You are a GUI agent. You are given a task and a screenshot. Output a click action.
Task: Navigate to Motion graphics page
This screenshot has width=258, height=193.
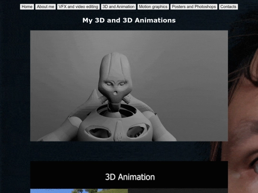tap(153, 7)
